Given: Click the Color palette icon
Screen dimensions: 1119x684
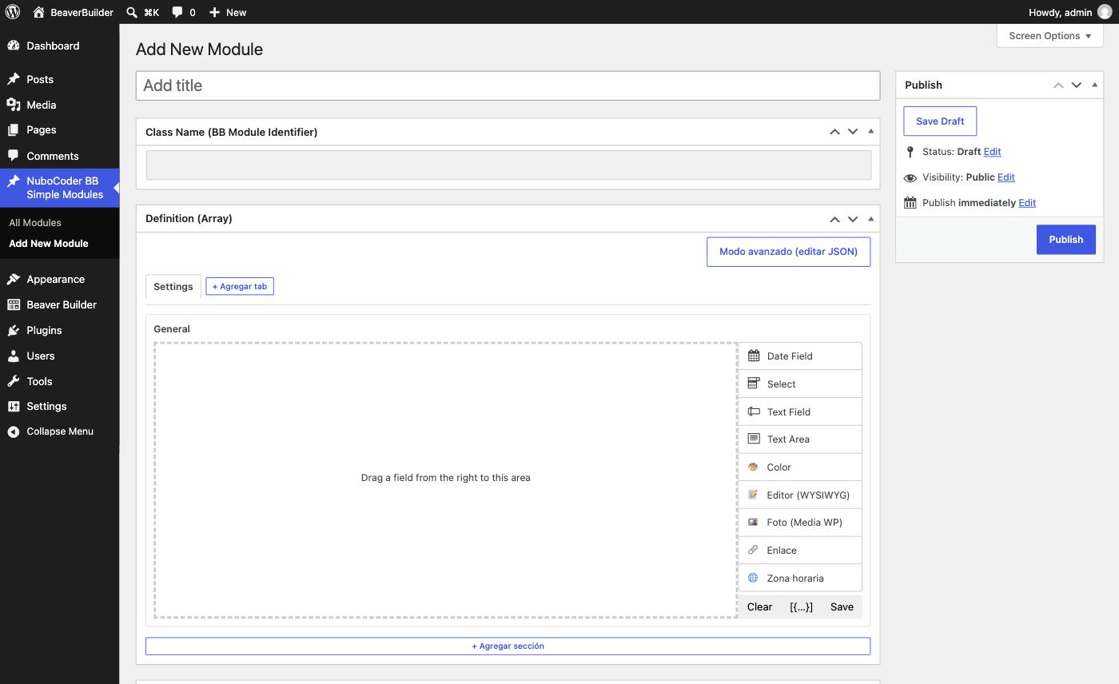Looking at the screenshot, I should tap(753, 467).
